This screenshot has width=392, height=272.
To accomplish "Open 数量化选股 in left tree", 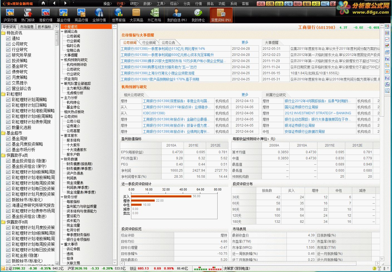I will click(x=21, y=127).
